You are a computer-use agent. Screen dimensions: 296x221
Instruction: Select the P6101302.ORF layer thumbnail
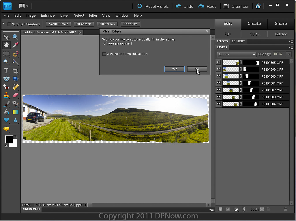pyautogui.click(x=231, y=90)
